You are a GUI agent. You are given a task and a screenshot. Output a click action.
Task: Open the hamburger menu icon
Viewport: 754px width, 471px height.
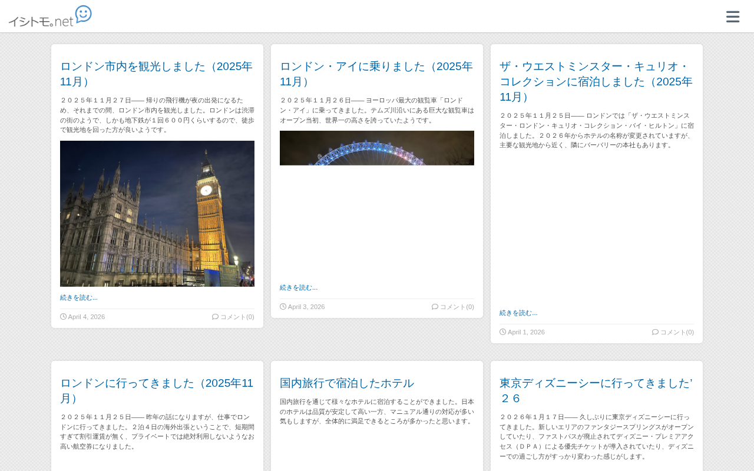pyautogui.click(x=733, y=16)
